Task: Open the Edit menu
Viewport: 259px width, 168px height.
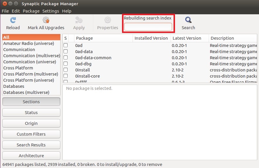Action: tap(16, 11)
